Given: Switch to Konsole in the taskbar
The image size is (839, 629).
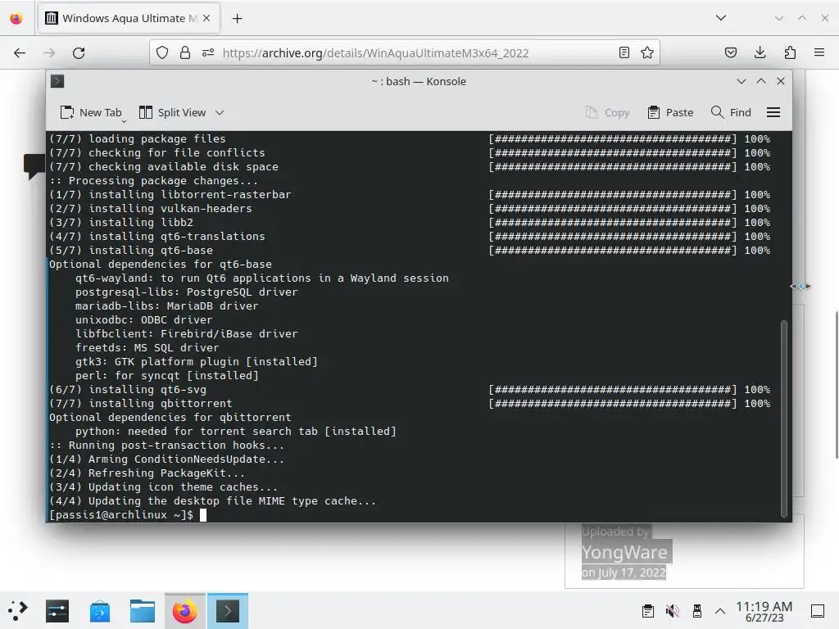Looking at the screenshot, I should point(228,611).
